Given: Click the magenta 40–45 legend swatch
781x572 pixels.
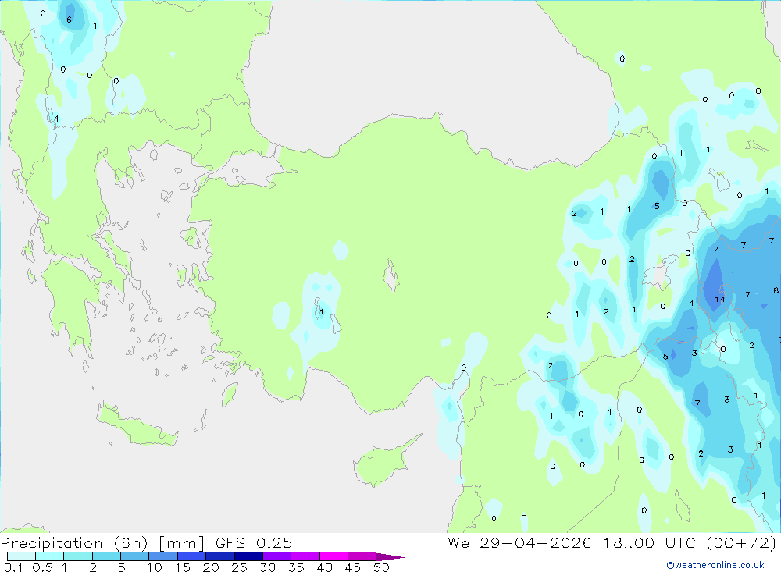Looking at the screenshot, I should tap(333, 556).
